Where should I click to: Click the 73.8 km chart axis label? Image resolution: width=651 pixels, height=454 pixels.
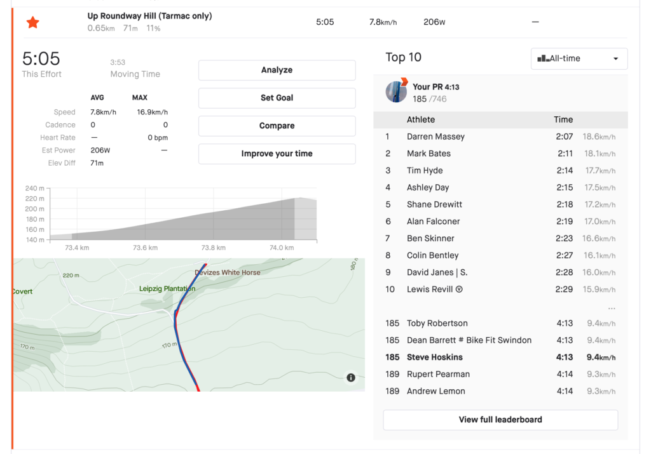coord(214,248)
